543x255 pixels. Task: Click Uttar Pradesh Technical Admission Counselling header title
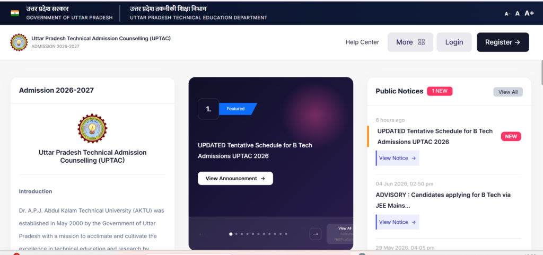point(101,38)
